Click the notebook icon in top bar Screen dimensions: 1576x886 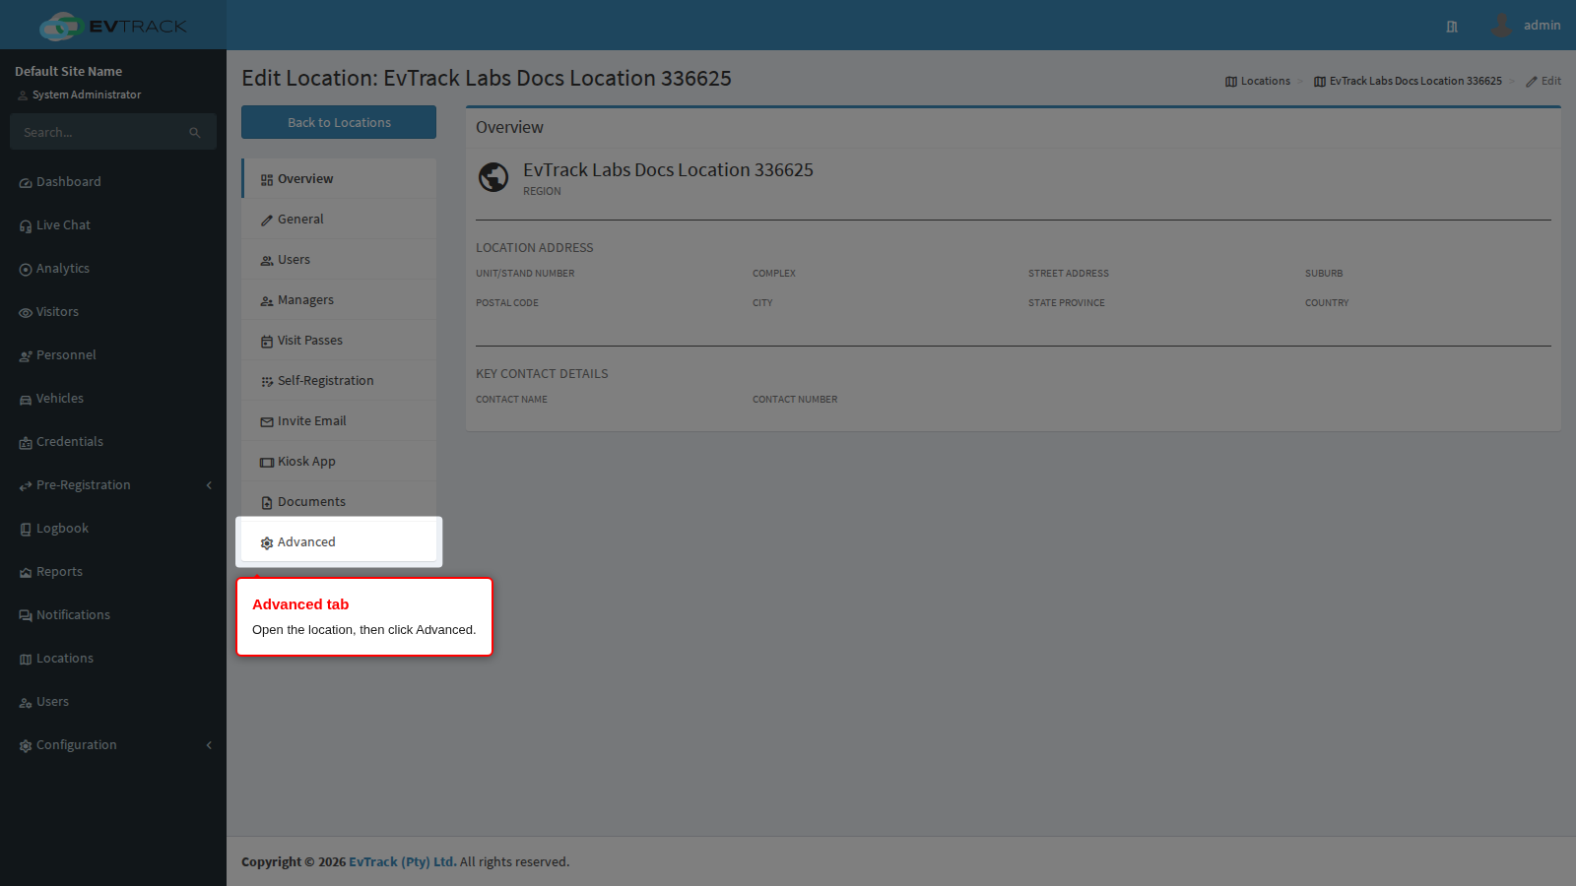click(x=1452, y=27)
